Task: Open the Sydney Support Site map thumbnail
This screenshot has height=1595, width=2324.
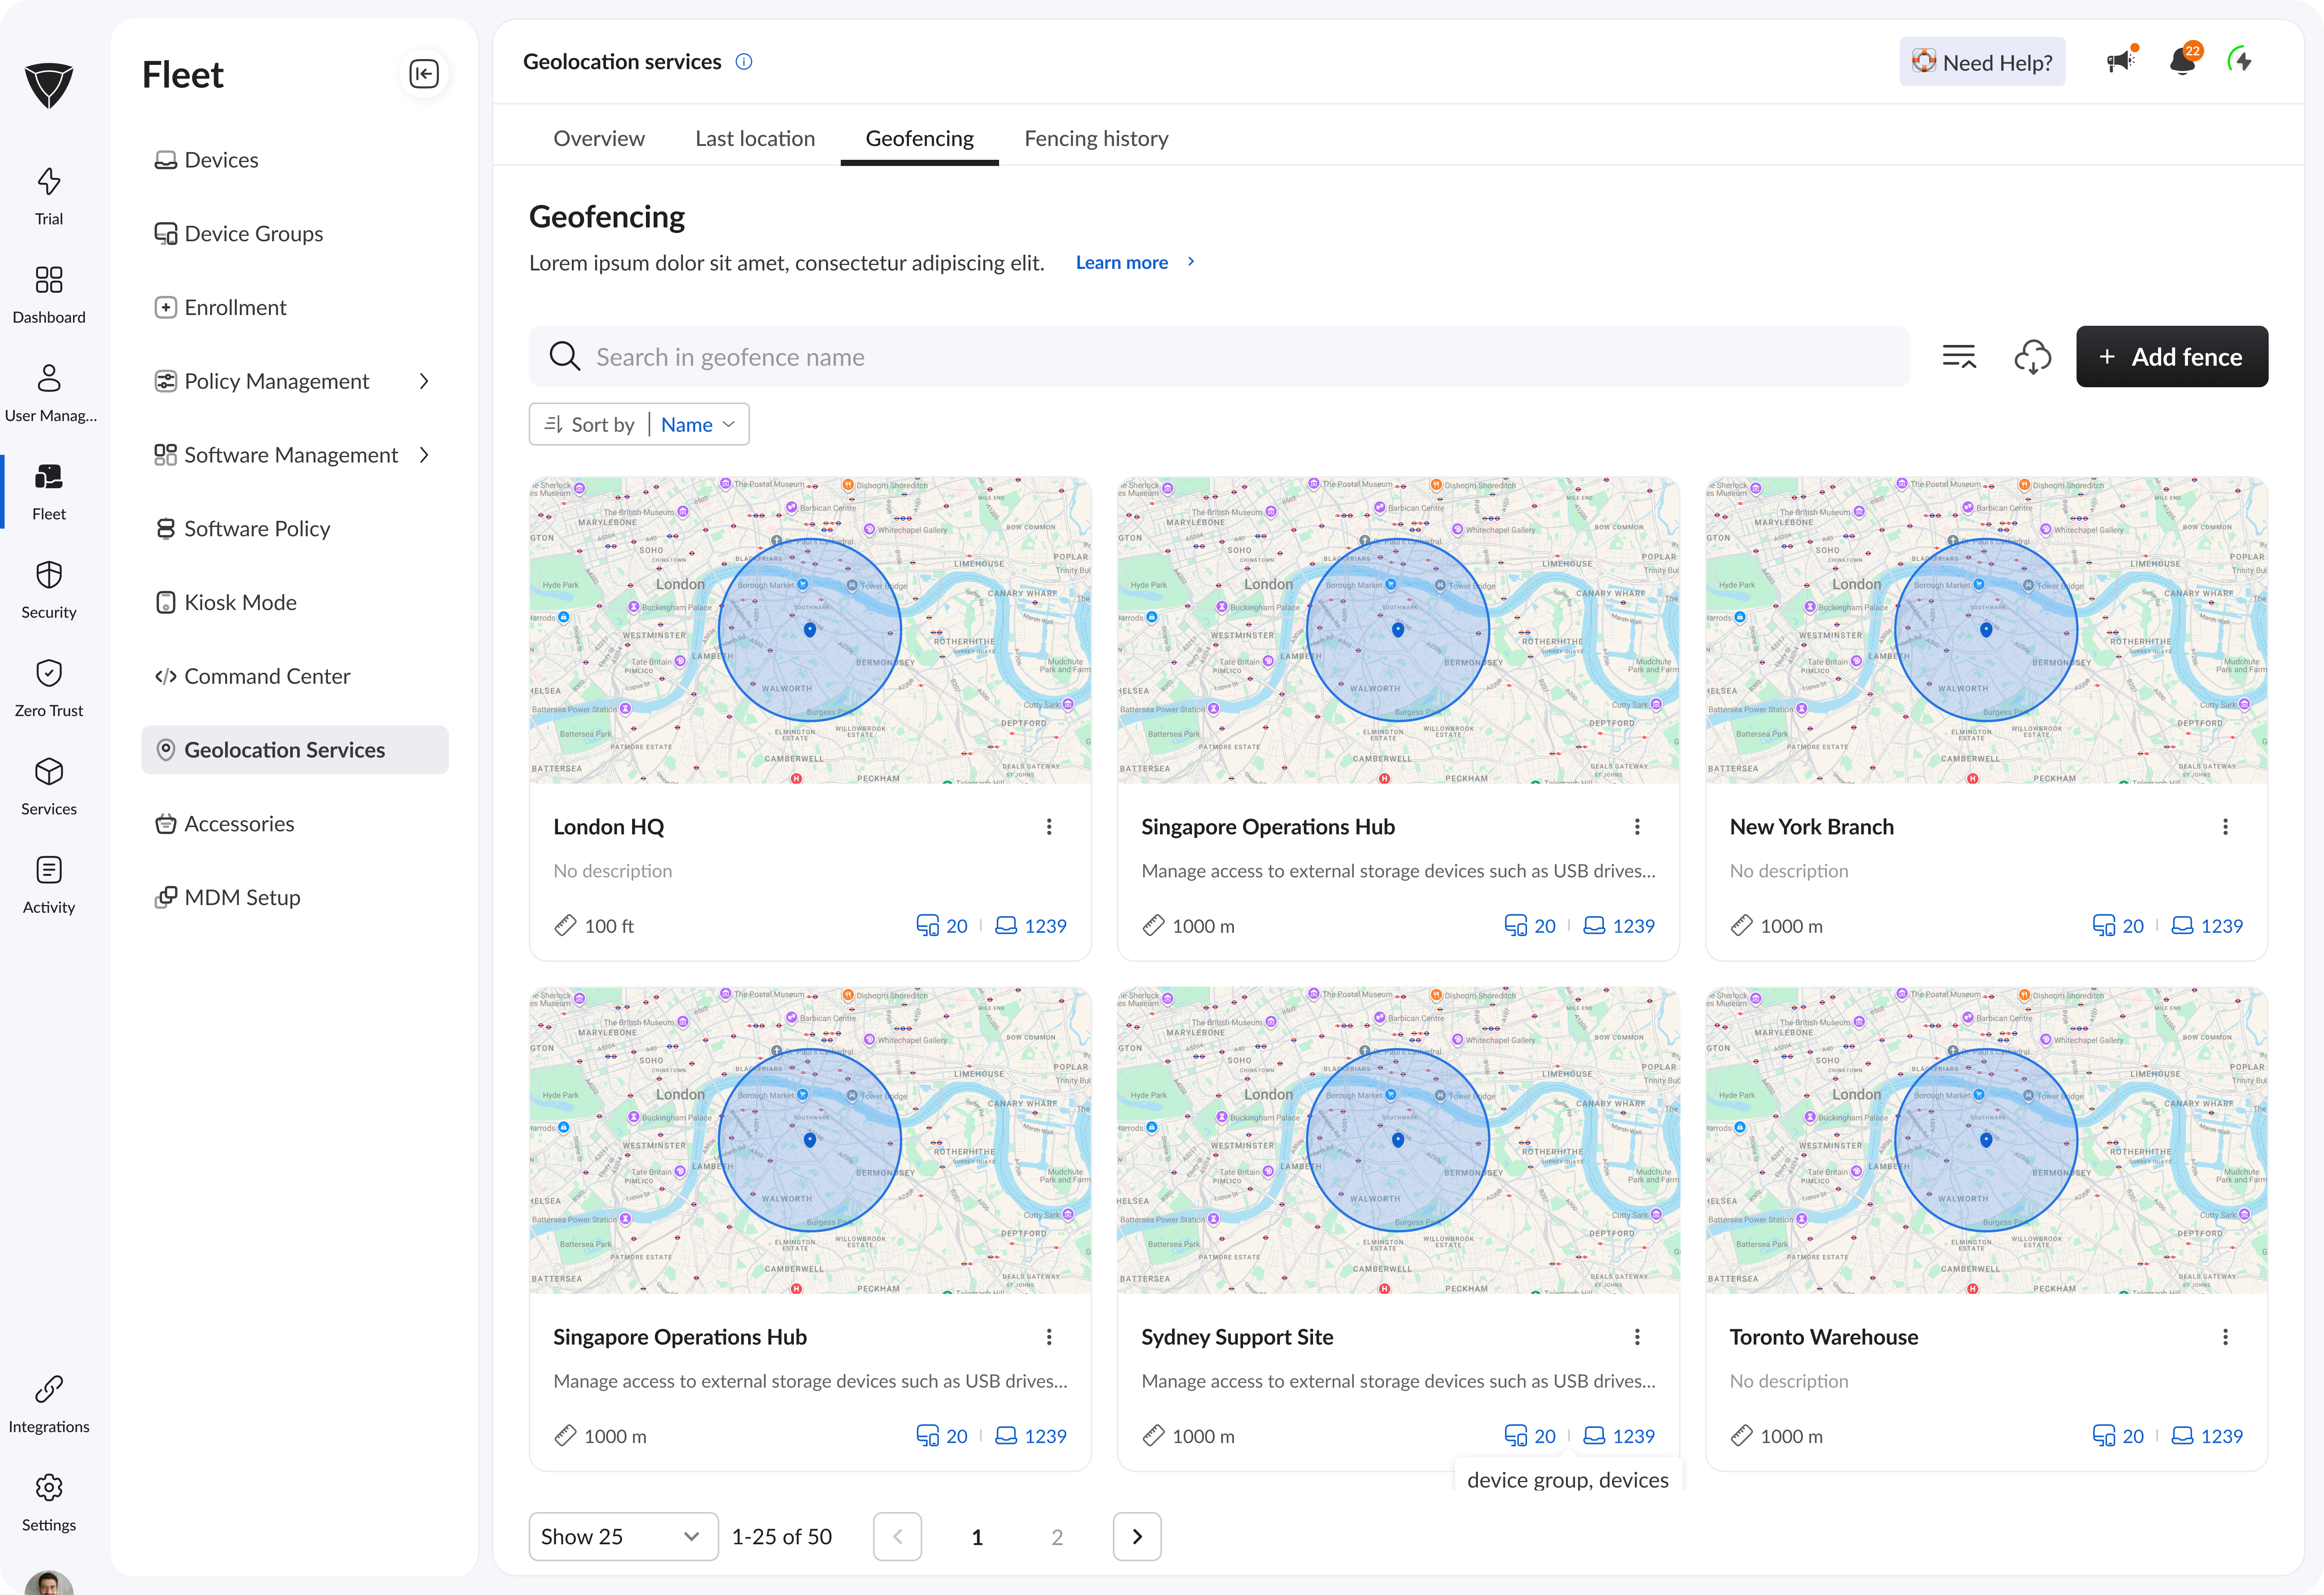Action: (1398, 1140)
